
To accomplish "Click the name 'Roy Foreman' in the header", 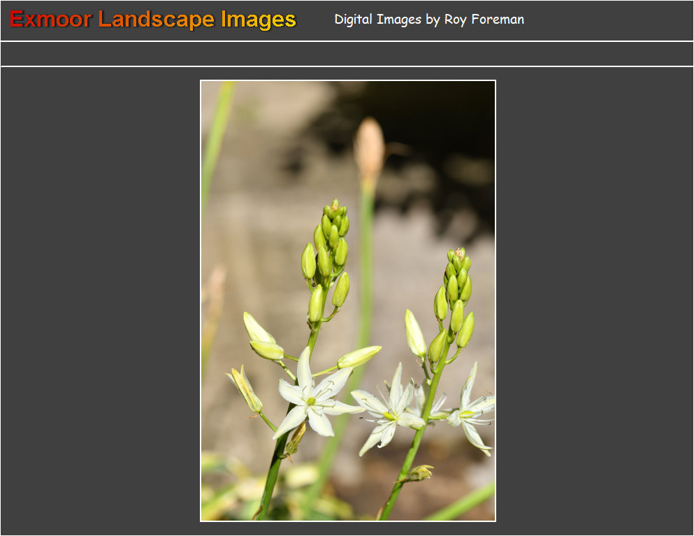I will [x=484, y=20].
